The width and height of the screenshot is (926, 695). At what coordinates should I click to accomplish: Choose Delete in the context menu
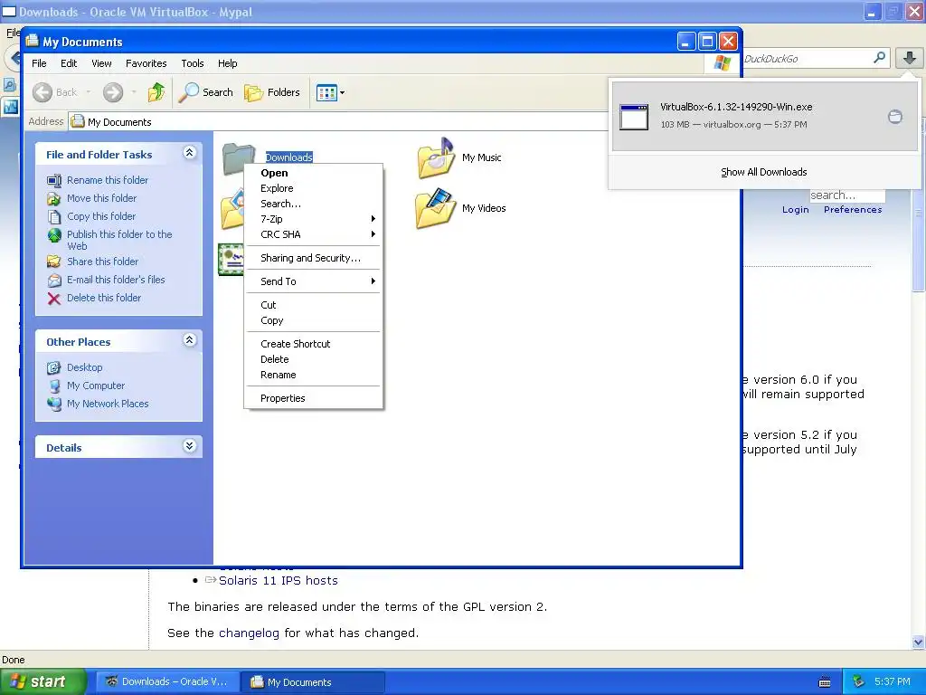pyautogui.click(x=314, y=359)
